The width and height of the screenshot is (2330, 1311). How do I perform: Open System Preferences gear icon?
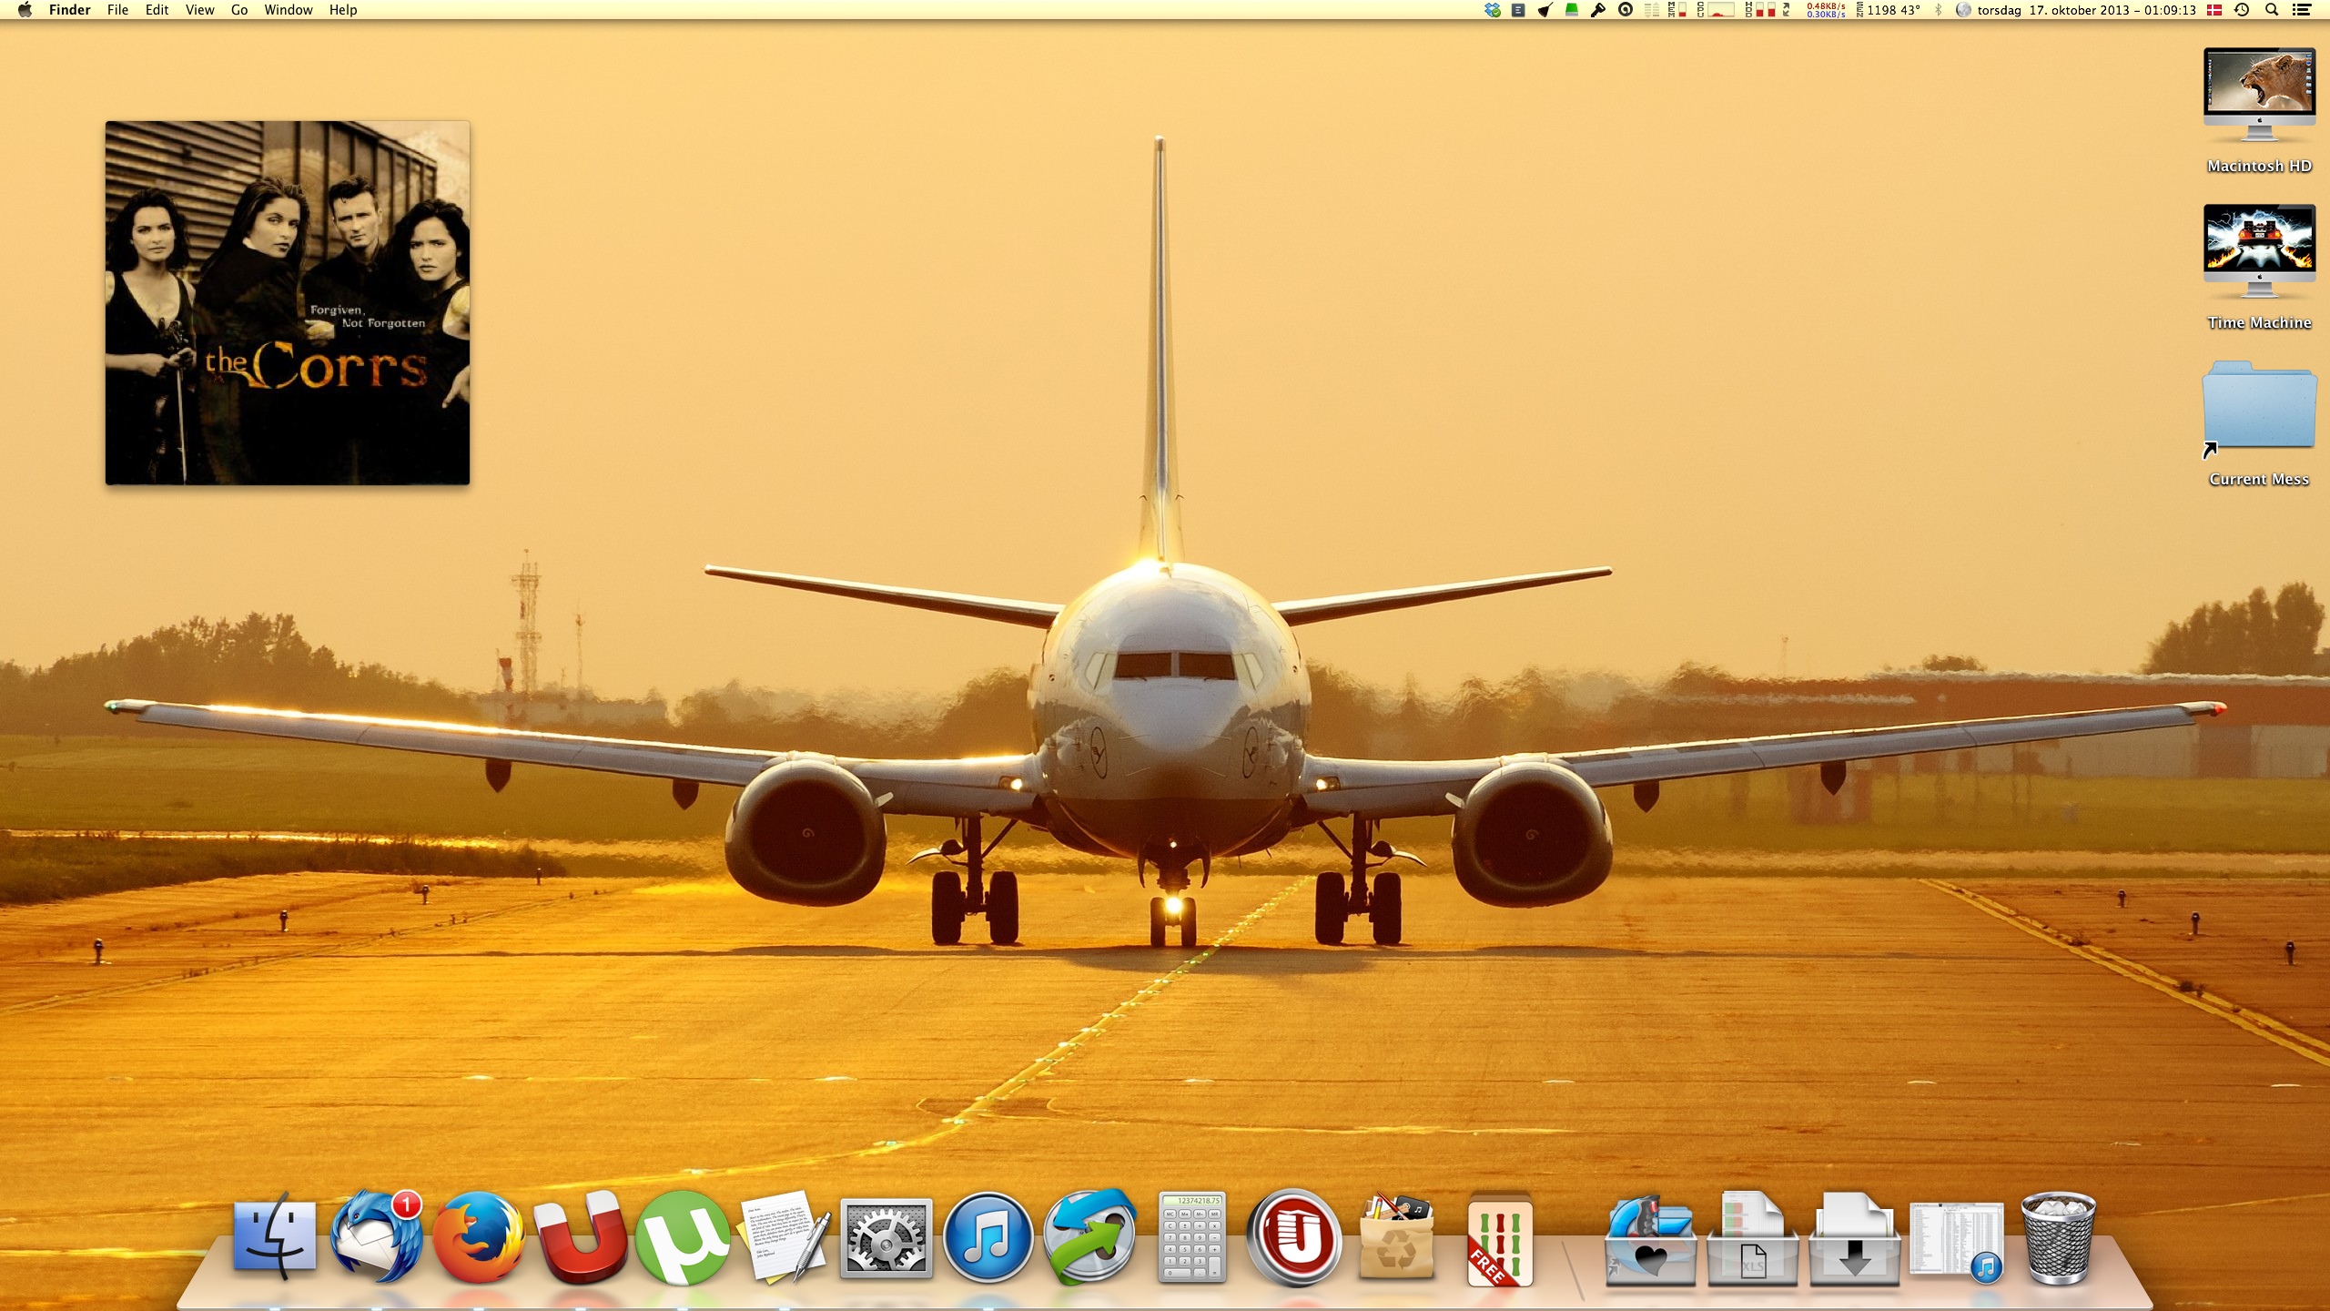click(886, 1237)
